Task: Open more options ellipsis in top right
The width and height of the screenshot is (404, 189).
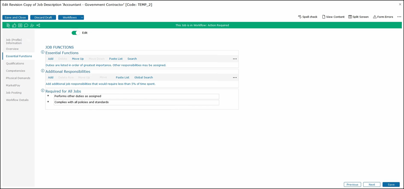Action: [x=399, y=17]
